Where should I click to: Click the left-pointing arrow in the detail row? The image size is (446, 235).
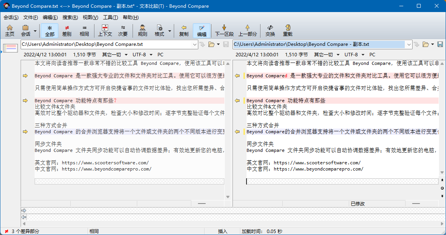[24, 217]
